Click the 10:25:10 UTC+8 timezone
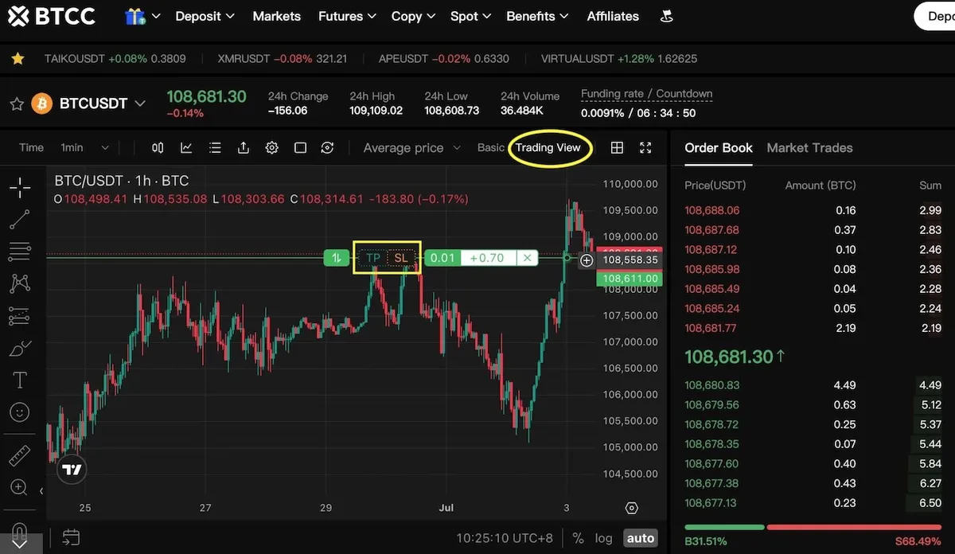Viewport: 955px width, 554px height. tap(505, 538)
